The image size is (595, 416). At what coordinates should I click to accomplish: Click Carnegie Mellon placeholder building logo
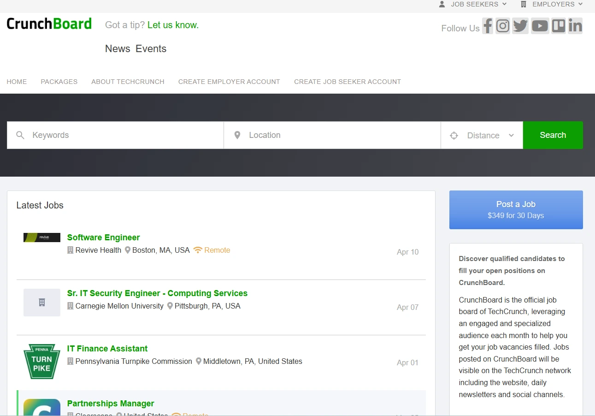42,303
